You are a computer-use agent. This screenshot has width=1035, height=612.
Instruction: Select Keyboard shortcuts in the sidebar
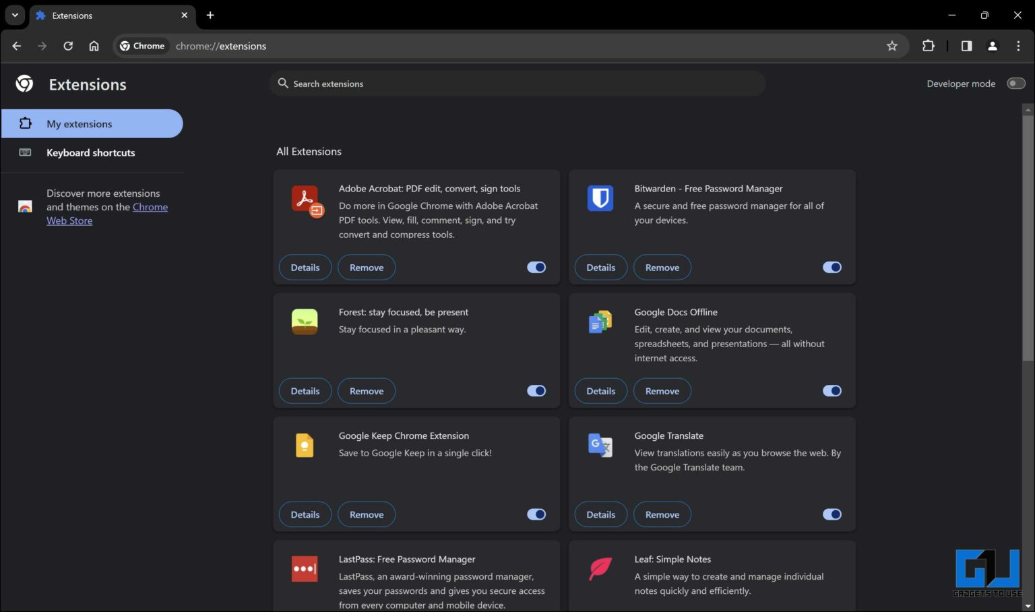(90, 152)
